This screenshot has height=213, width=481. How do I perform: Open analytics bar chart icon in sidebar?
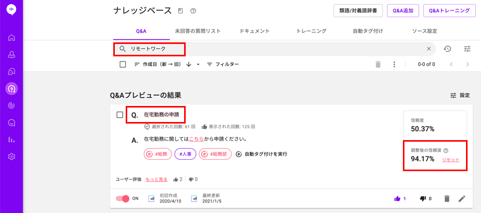[12, 140]
